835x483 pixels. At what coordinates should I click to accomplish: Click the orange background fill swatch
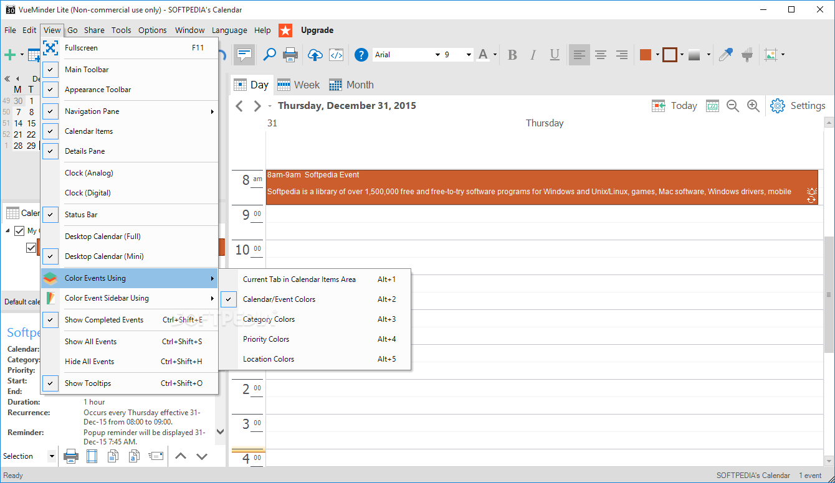point(646,55)
